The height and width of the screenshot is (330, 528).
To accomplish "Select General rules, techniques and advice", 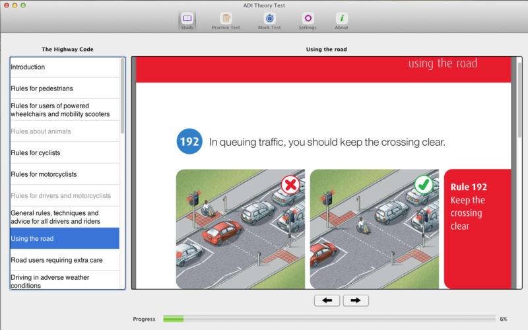I will [x=65, y=217].
